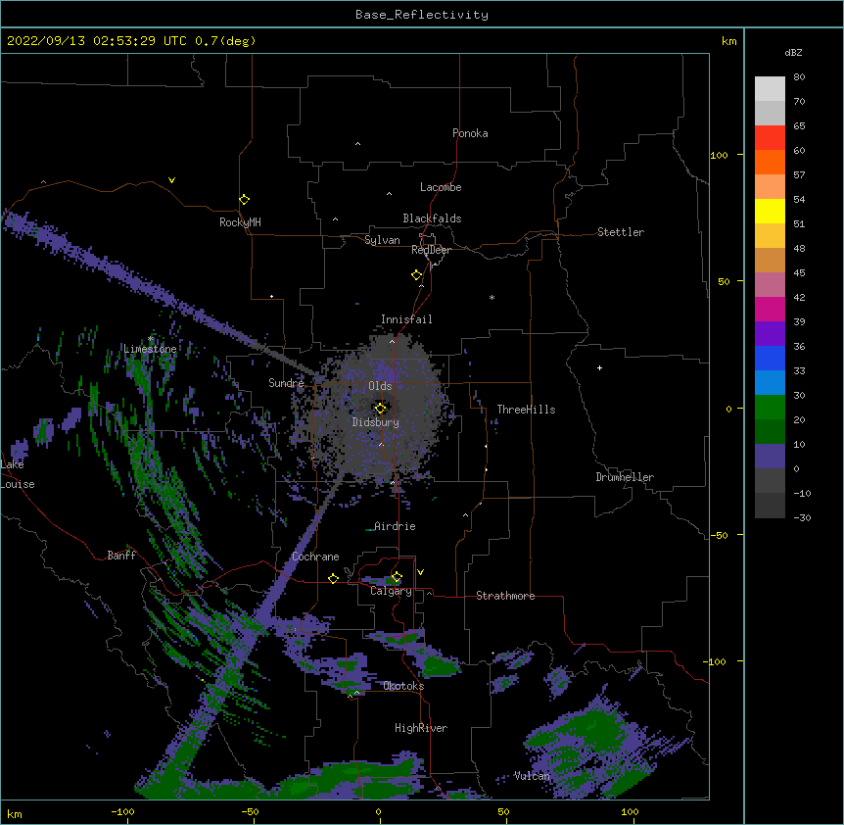The width and height of the screenshot is (844, 825).
Task: Click the -50 tick label on the bottom axis
Action: tap(250, 811)
